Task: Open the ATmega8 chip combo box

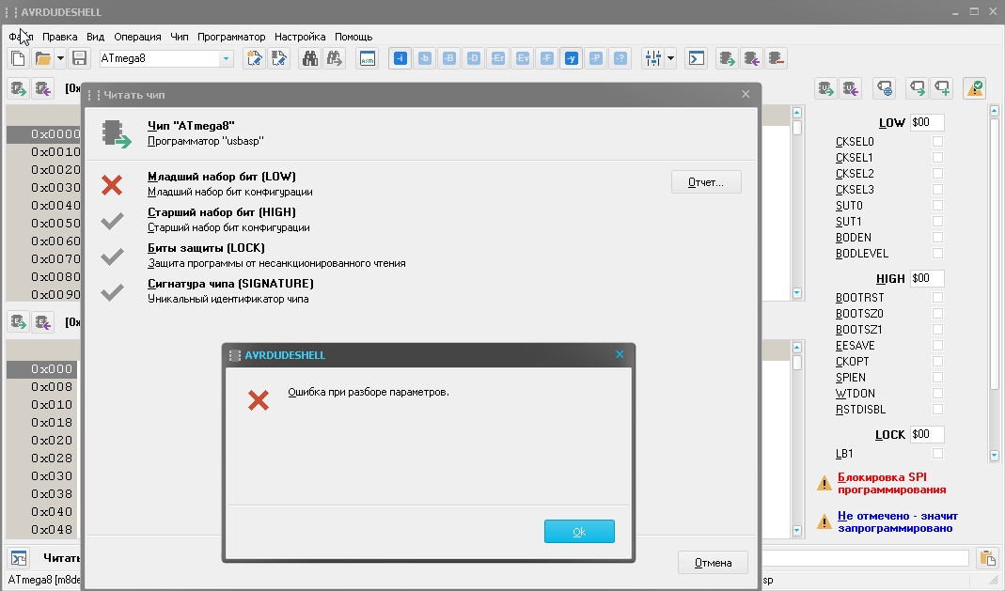Action: pyautogui.click(x=165, y=58)
